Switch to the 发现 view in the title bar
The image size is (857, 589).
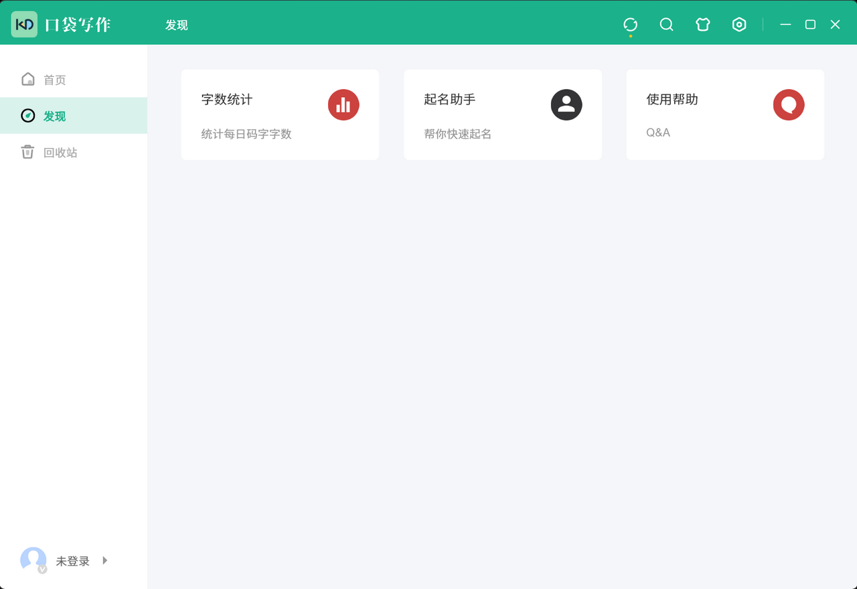(176, 24)
